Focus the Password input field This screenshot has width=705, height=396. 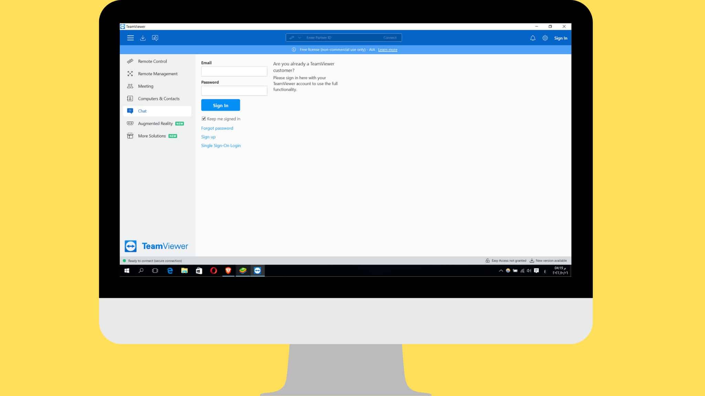[x=234, y=91]
